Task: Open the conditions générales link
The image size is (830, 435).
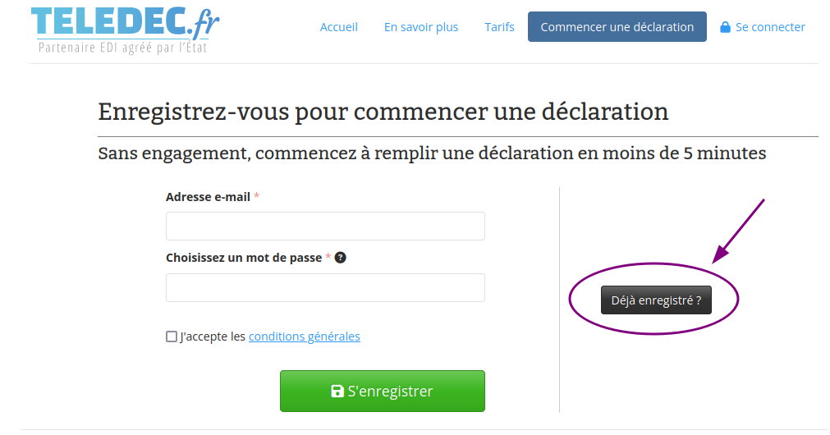Action: (304, 337)
